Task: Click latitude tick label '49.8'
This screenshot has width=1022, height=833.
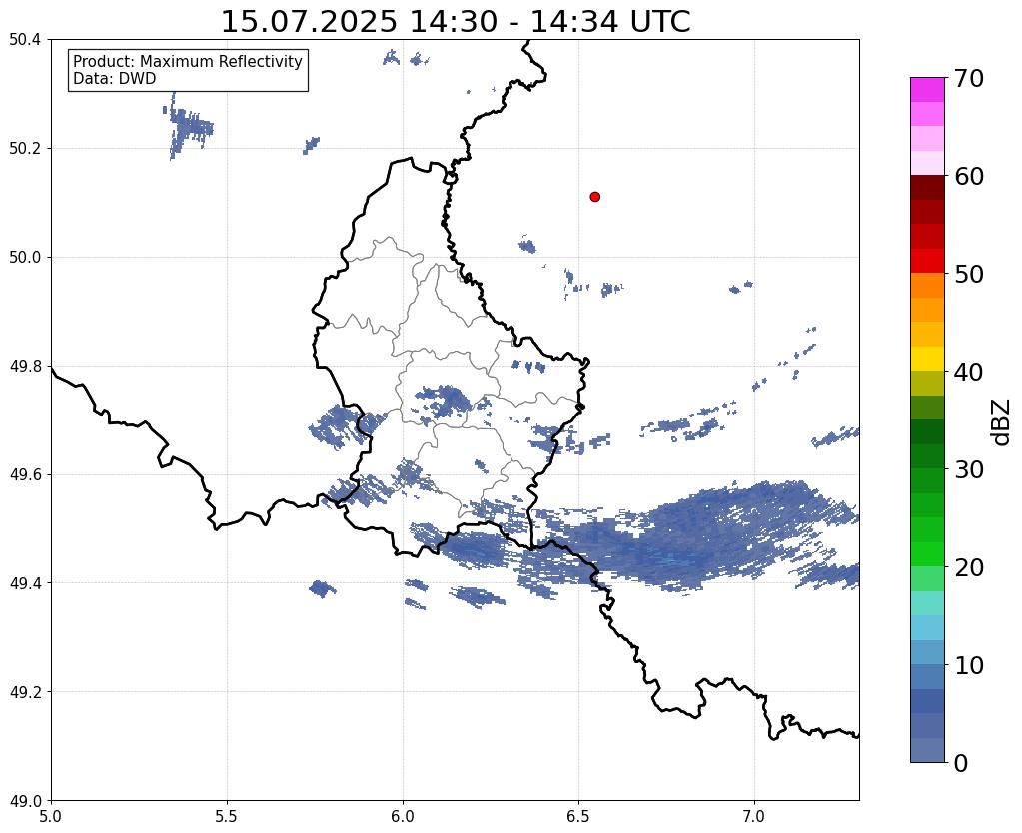Action: coord(25,367)
